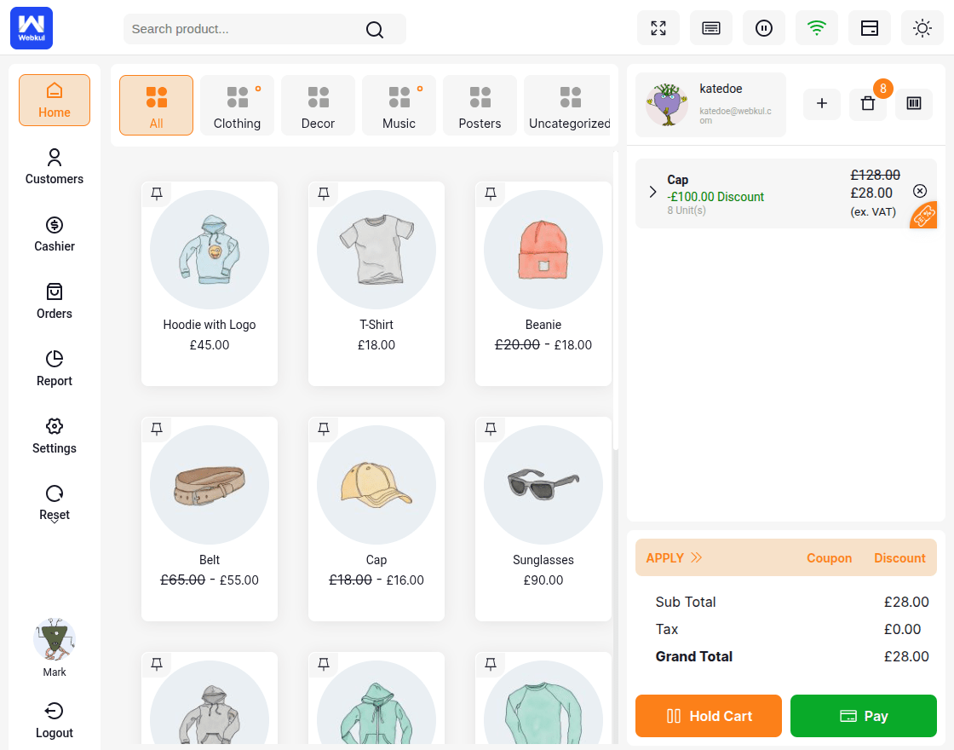Switch to the Clothing category
This screenshot has height=750, width=954.
click(237, 105)
